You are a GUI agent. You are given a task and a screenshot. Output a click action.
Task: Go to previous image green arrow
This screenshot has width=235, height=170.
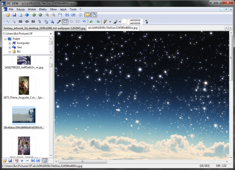(x=34, y=15)
